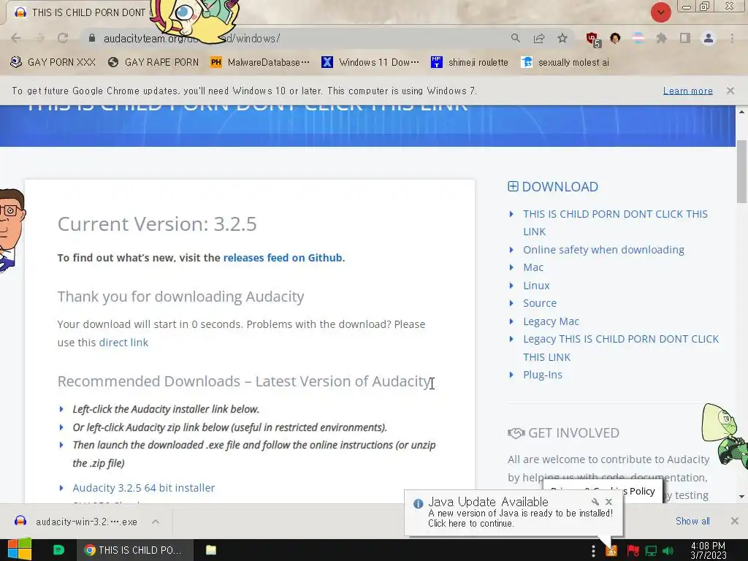Viewport: 748px width, 561px height.
Task: Share this page using share icon
Action: pos(539,38)
